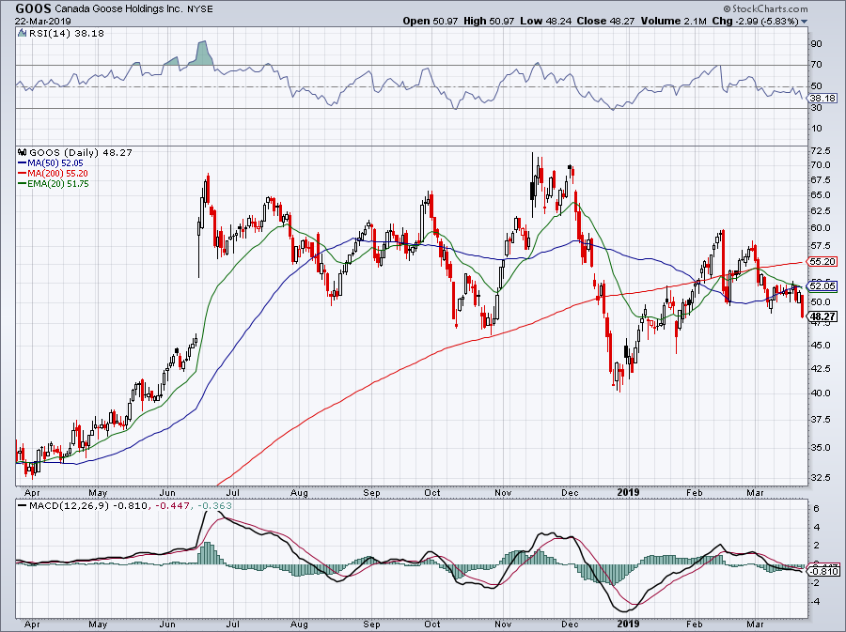846x632 pixels.
Task: Click the 38.18 RSI value tag on axis
Action: tap(822, 98)
